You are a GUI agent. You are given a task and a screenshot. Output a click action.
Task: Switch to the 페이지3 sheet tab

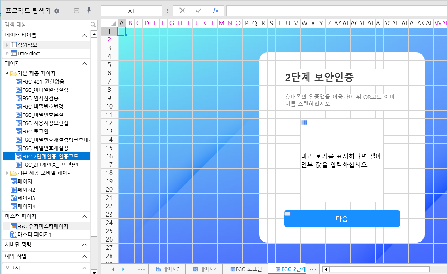(x=168, y=269)
